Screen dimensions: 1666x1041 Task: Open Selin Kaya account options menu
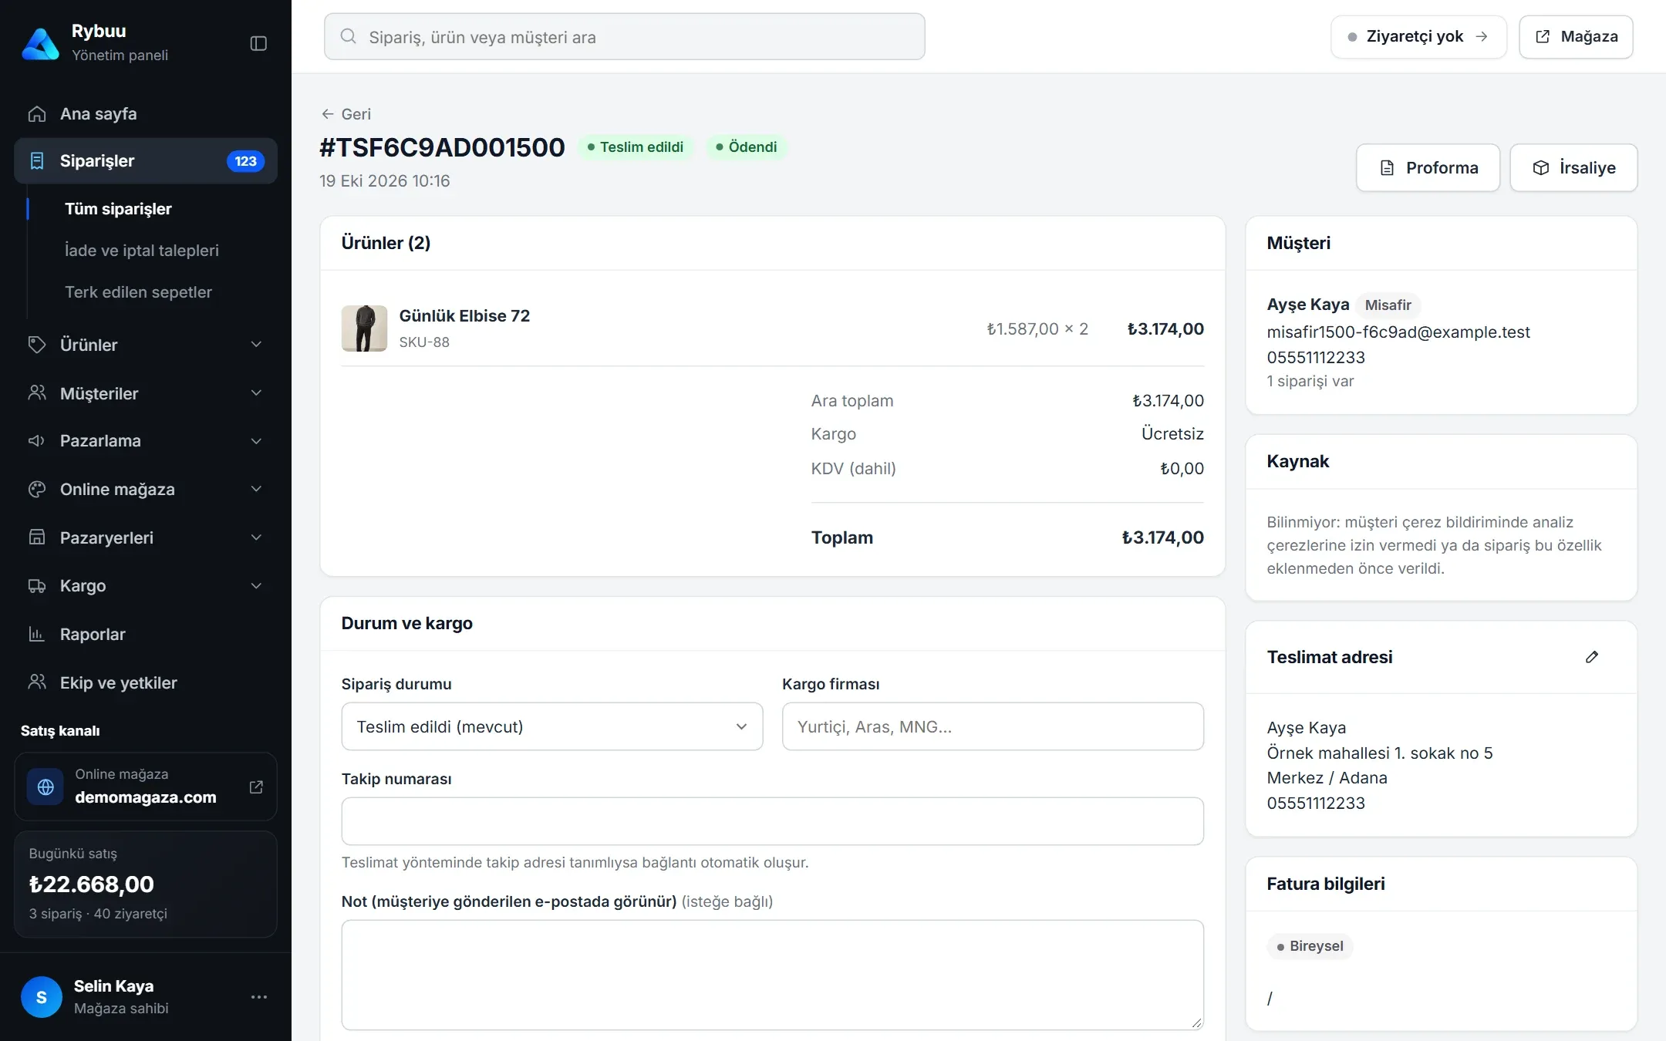pyautogui.click(x=259, y=997)
